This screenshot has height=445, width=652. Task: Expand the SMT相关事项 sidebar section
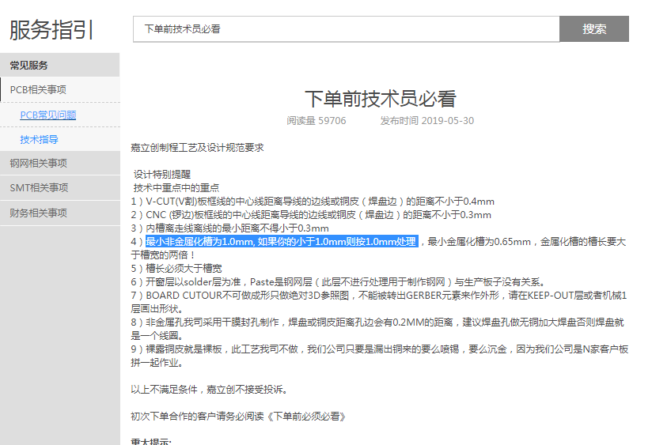click(38, 188)
